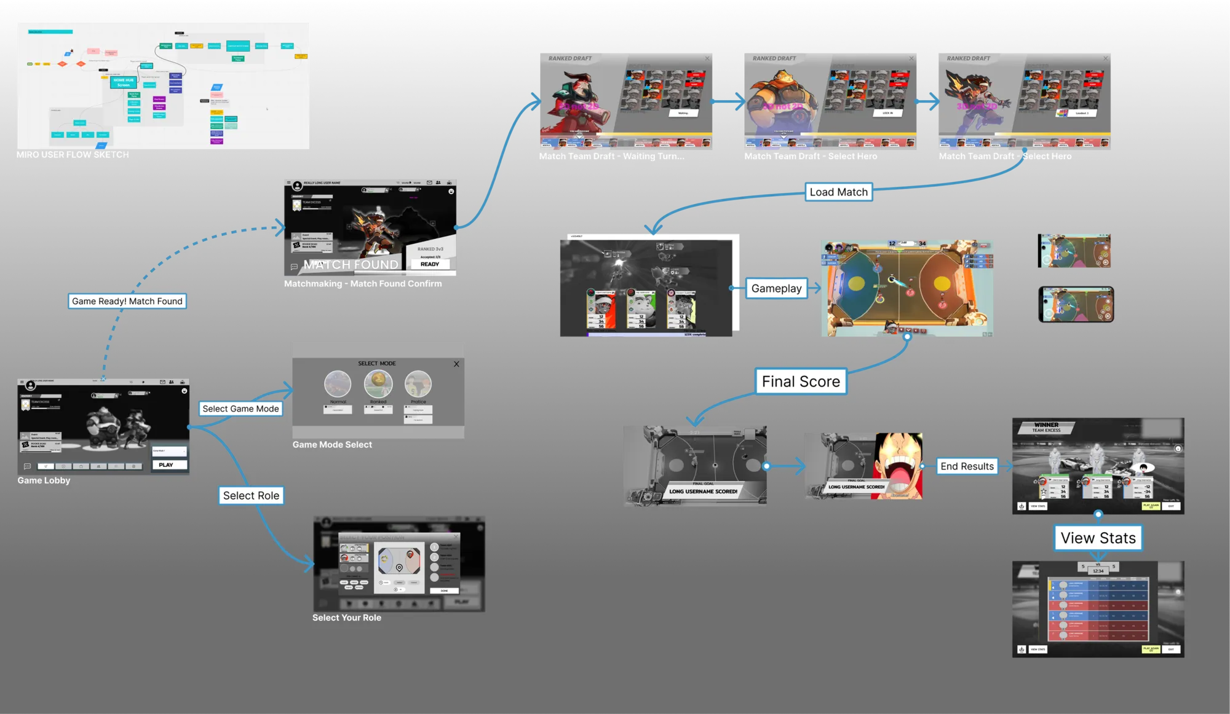This screenshot has width=1230, height=714.
Task: Select the upper mobile gameplay mockup
Action: [x=1074, y=251]
